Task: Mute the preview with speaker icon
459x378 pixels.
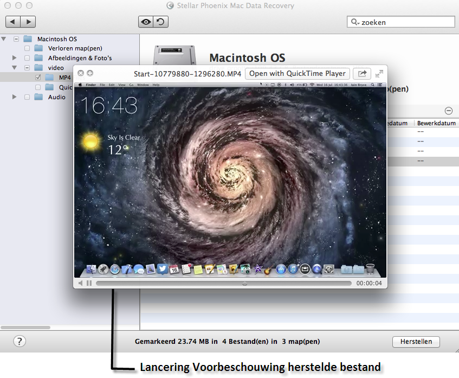Action: tap(81, 283)
